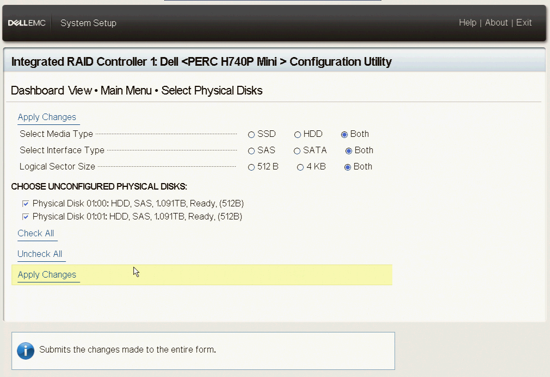Click Uncheck All disks link

point(40,254)
